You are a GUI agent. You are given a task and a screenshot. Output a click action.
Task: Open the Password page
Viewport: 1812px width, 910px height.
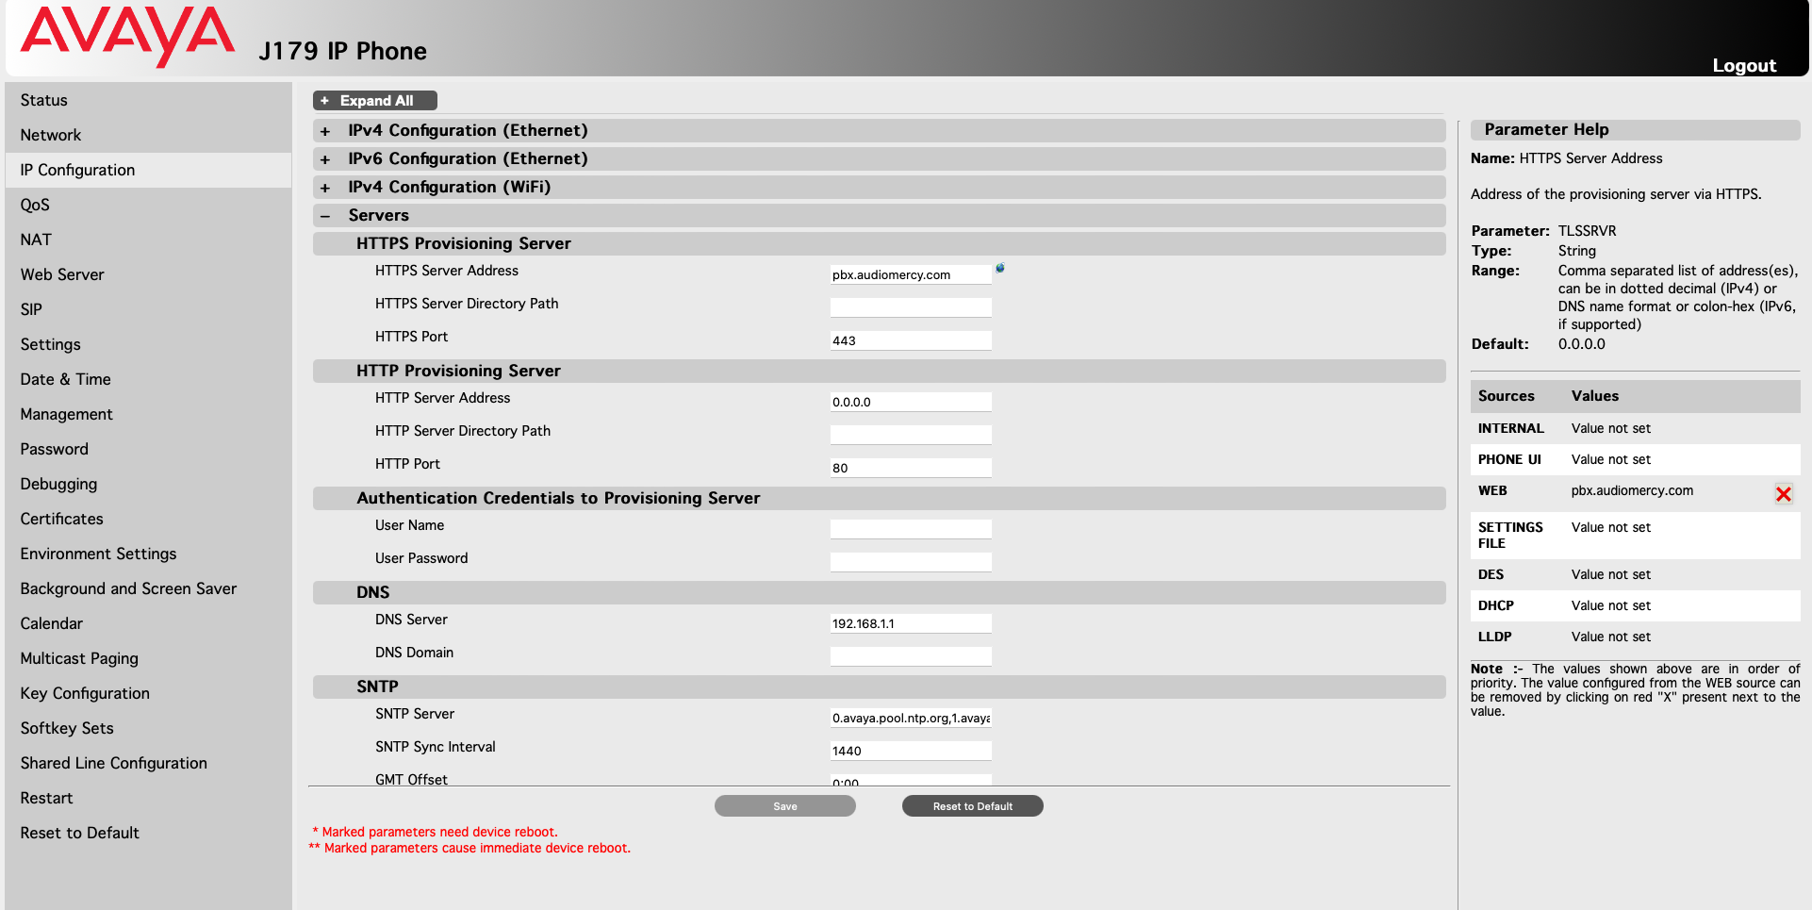pos(148,449)
